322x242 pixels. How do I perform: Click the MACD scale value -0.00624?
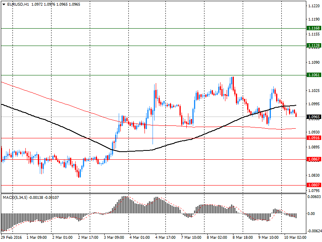point(314,231)
